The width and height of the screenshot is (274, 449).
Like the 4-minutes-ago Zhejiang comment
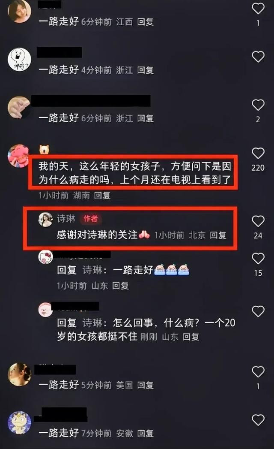[258, 57]
